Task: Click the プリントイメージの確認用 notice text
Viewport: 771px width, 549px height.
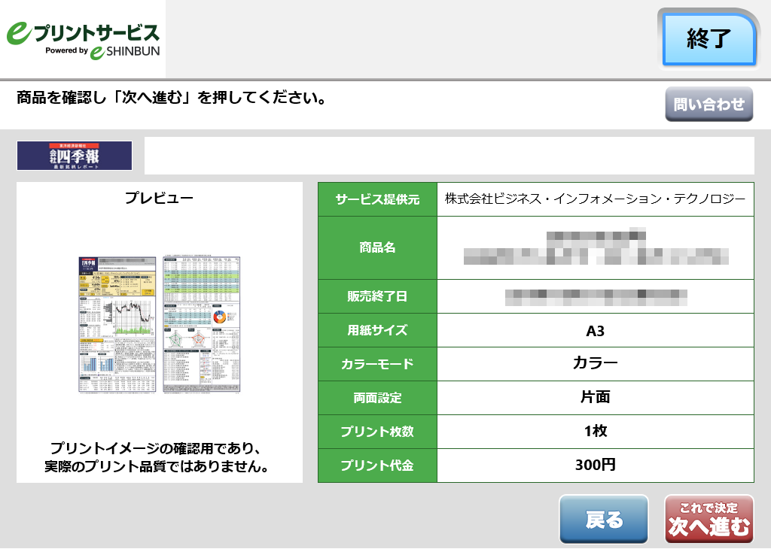Action: point(156,456)
